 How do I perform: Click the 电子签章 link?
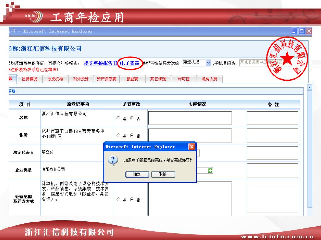point(129,63)
